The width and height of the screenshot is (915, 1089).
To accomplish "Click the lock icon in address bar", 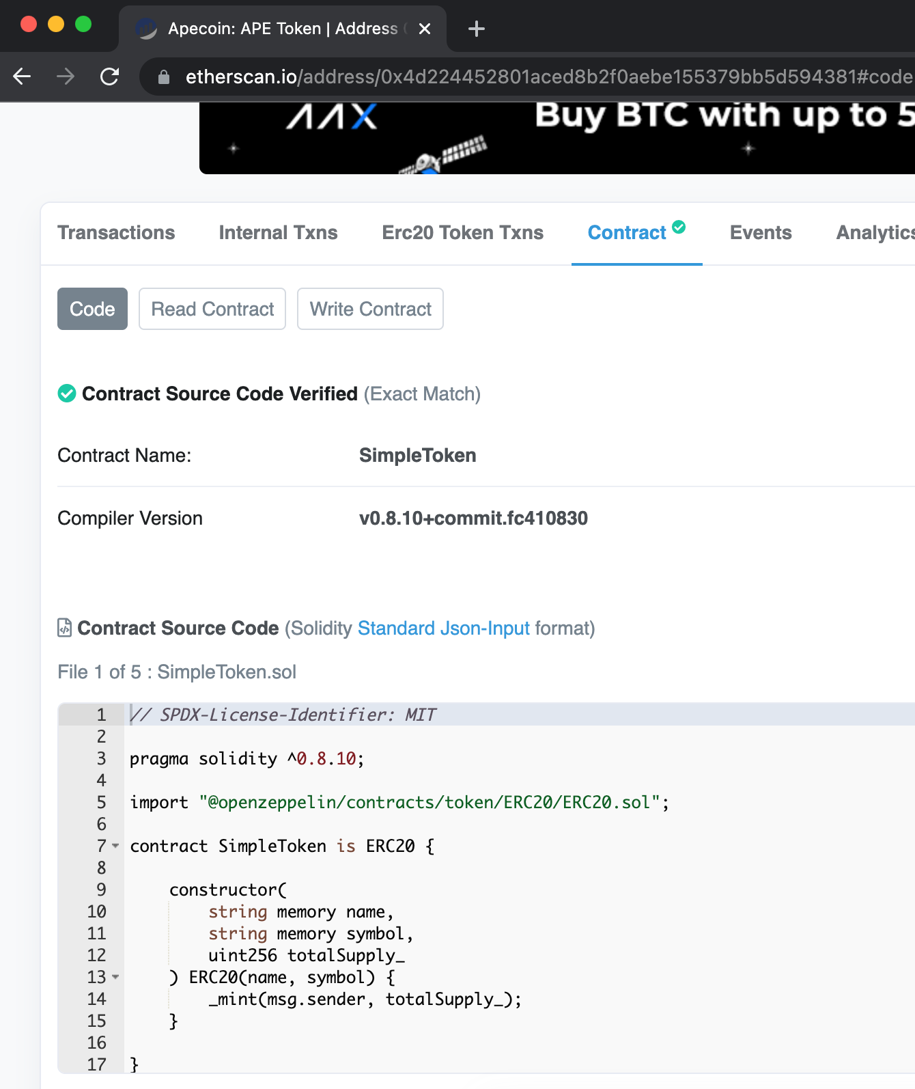I will tap(164, 77).
